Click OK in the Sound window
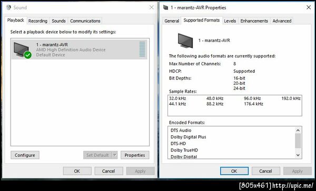 (x=77, y=171)
